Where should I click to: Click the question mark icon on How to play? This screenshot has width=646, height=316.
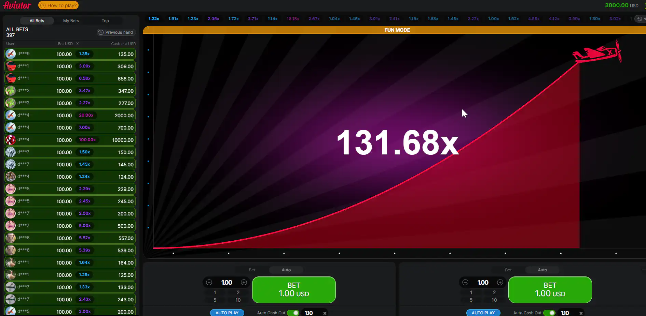click(x=43, y=5)
